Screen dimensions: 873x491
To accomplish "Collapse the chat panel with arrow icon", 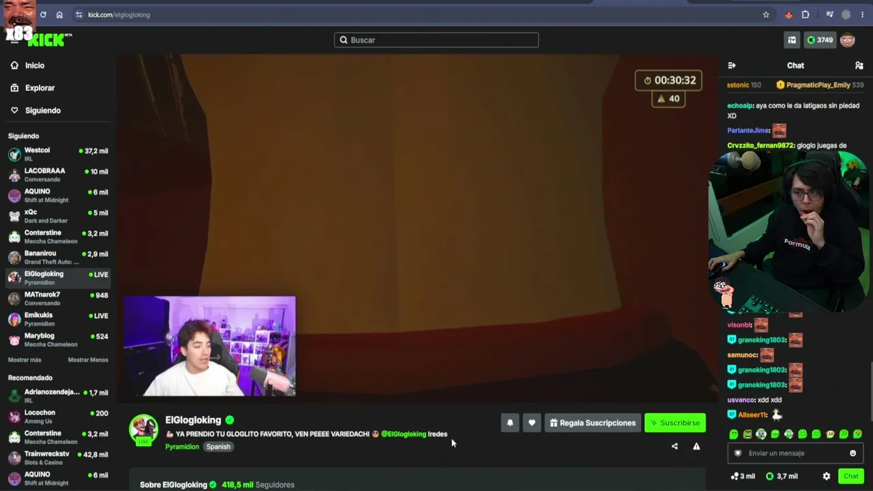I will coord(732,65).
